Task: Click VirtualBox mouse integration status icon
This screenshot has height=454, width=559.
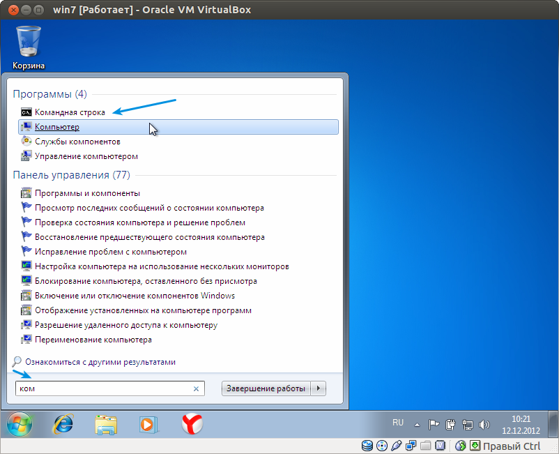Action: point(461,446)
